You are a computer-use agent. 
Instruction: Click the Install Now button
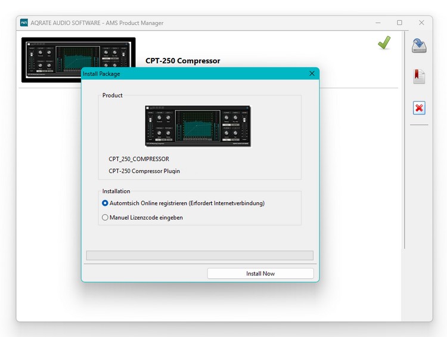[260, 273]
